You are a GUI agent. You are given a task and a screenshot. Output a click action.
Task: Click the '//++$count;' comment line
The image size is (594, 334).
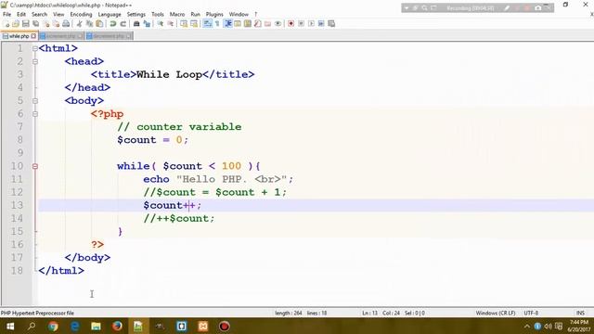click(179, 219)
